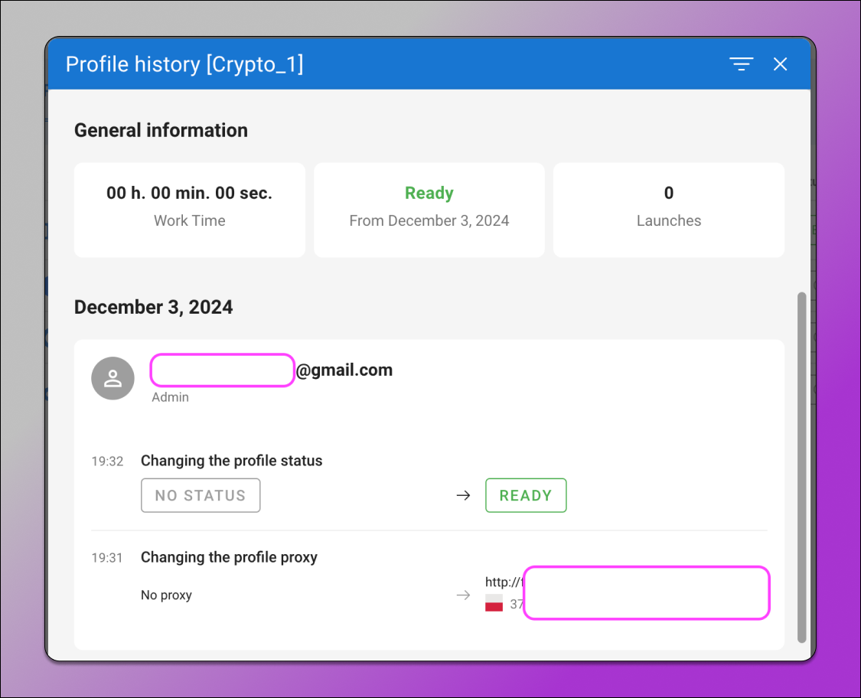Image resolution: width=861 pixels, height=698 pixels.
Task: Click 'From December 3, 2024' text
Action: 429,220
